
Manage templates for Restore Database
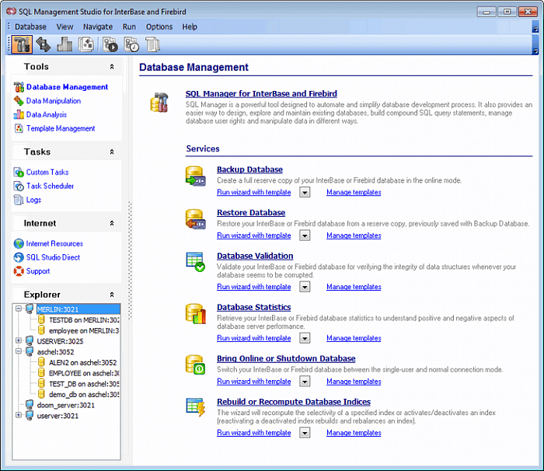tap(354, 235)
